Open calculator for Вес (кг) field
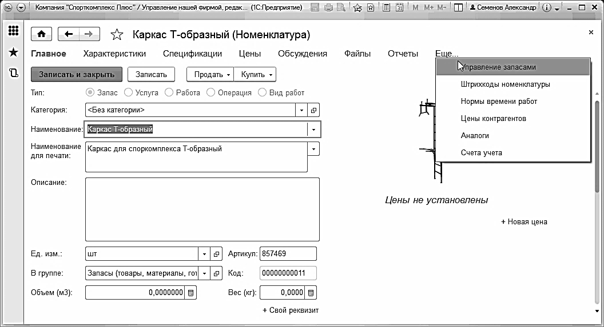This screenshot has height=327, width=604. point(311,293)
